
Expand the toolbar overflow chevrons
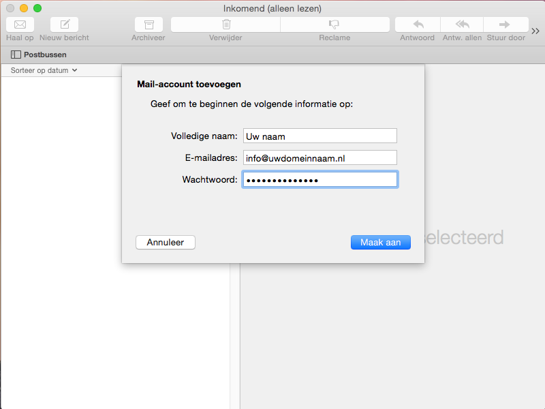[535, 31]
